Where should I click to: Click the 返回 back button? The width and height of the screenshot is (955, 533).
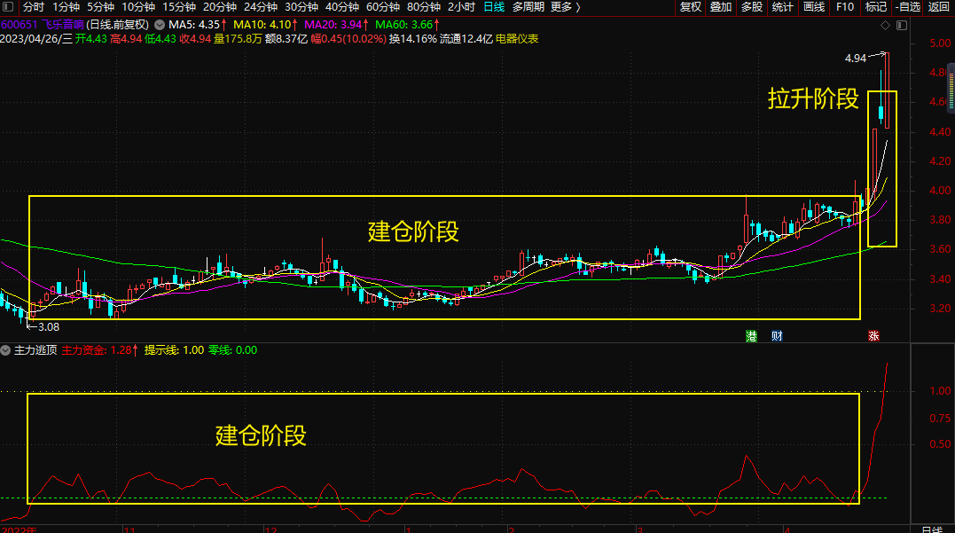tap(938, 7)
